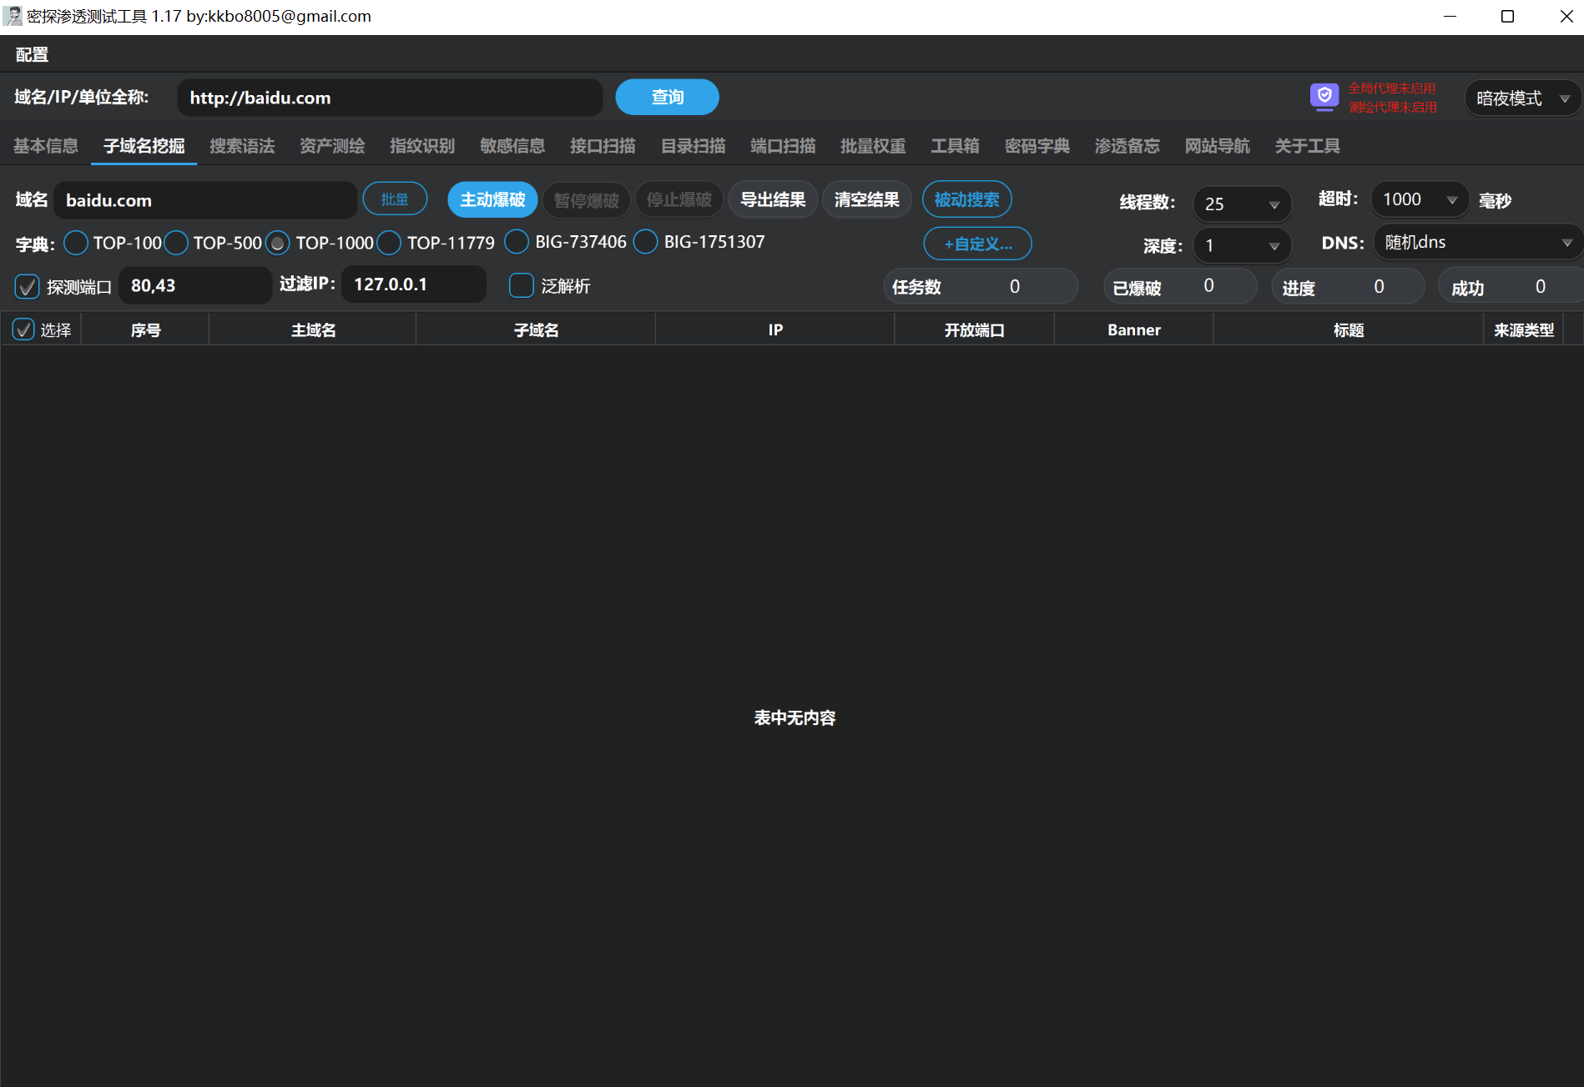Select the 子域名挖掘 tab
Viewport: 1584px width, 1087px height.
(144, 146)
